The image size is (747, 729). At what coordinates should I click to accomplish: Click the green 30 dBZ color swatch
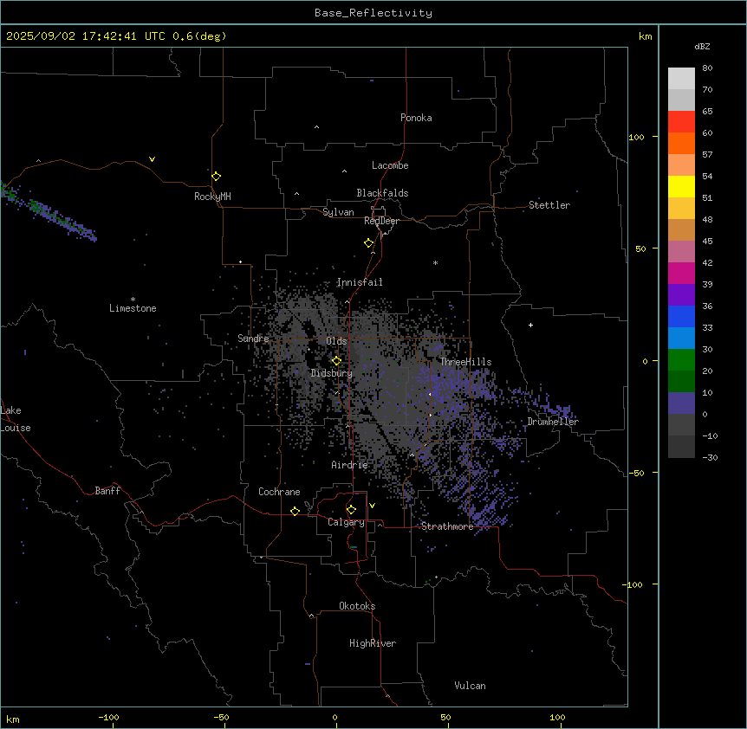[681, 360]
